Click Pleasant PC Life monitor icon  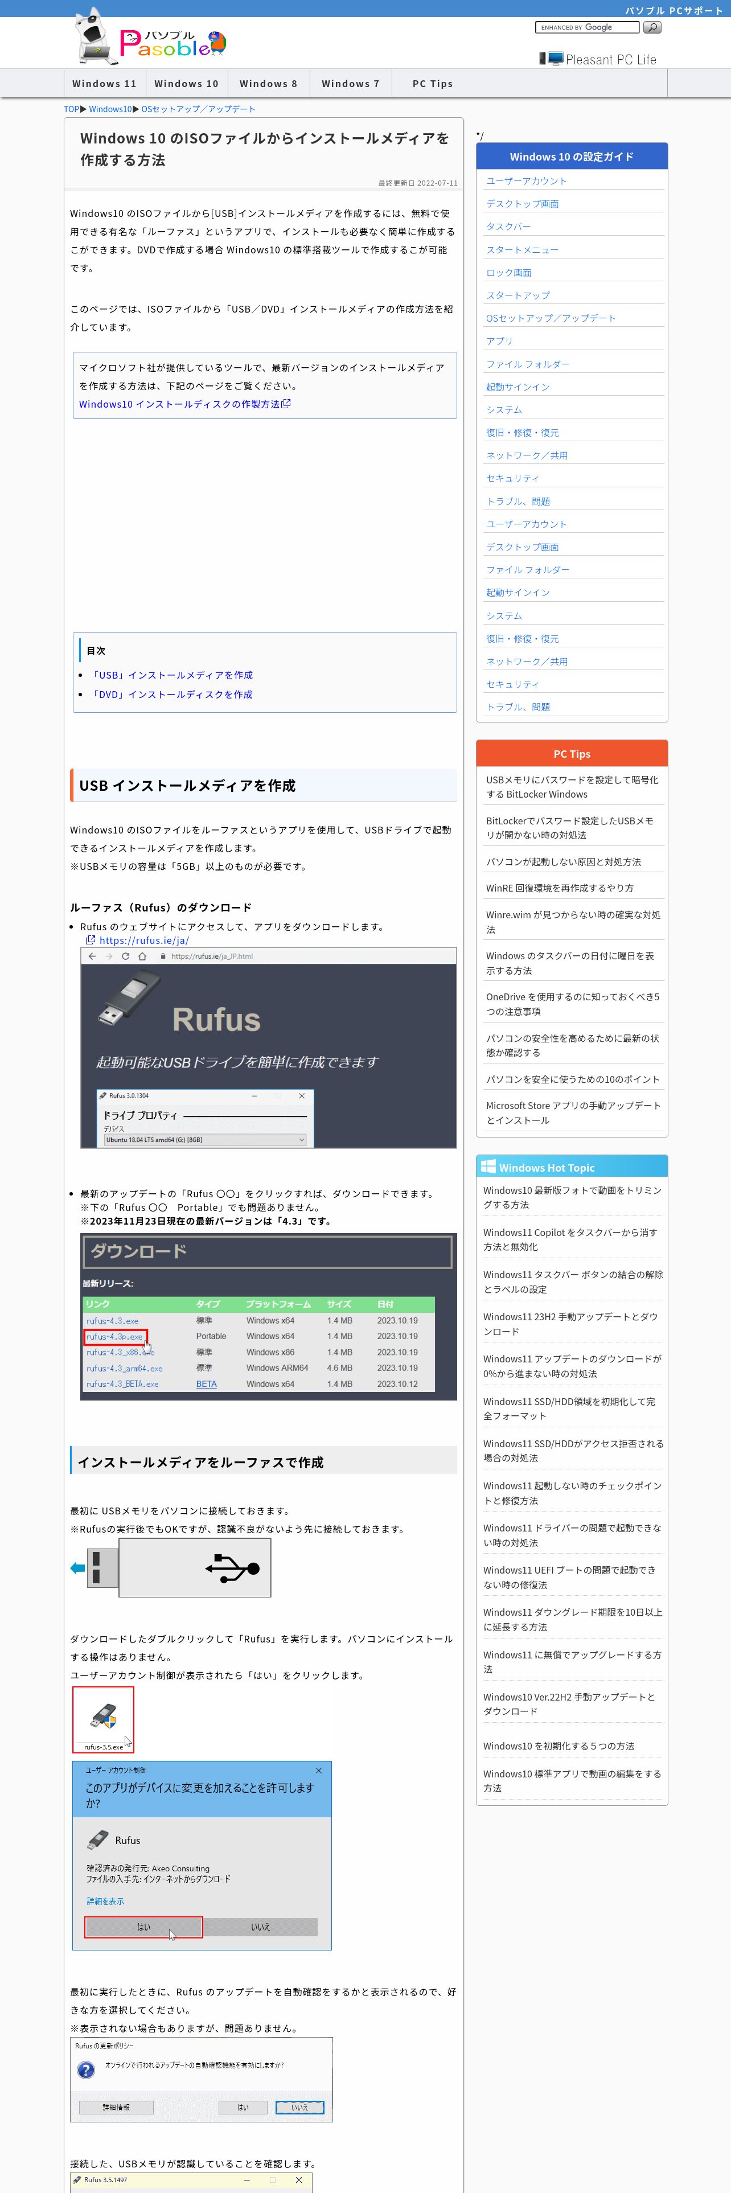[552, 58]
